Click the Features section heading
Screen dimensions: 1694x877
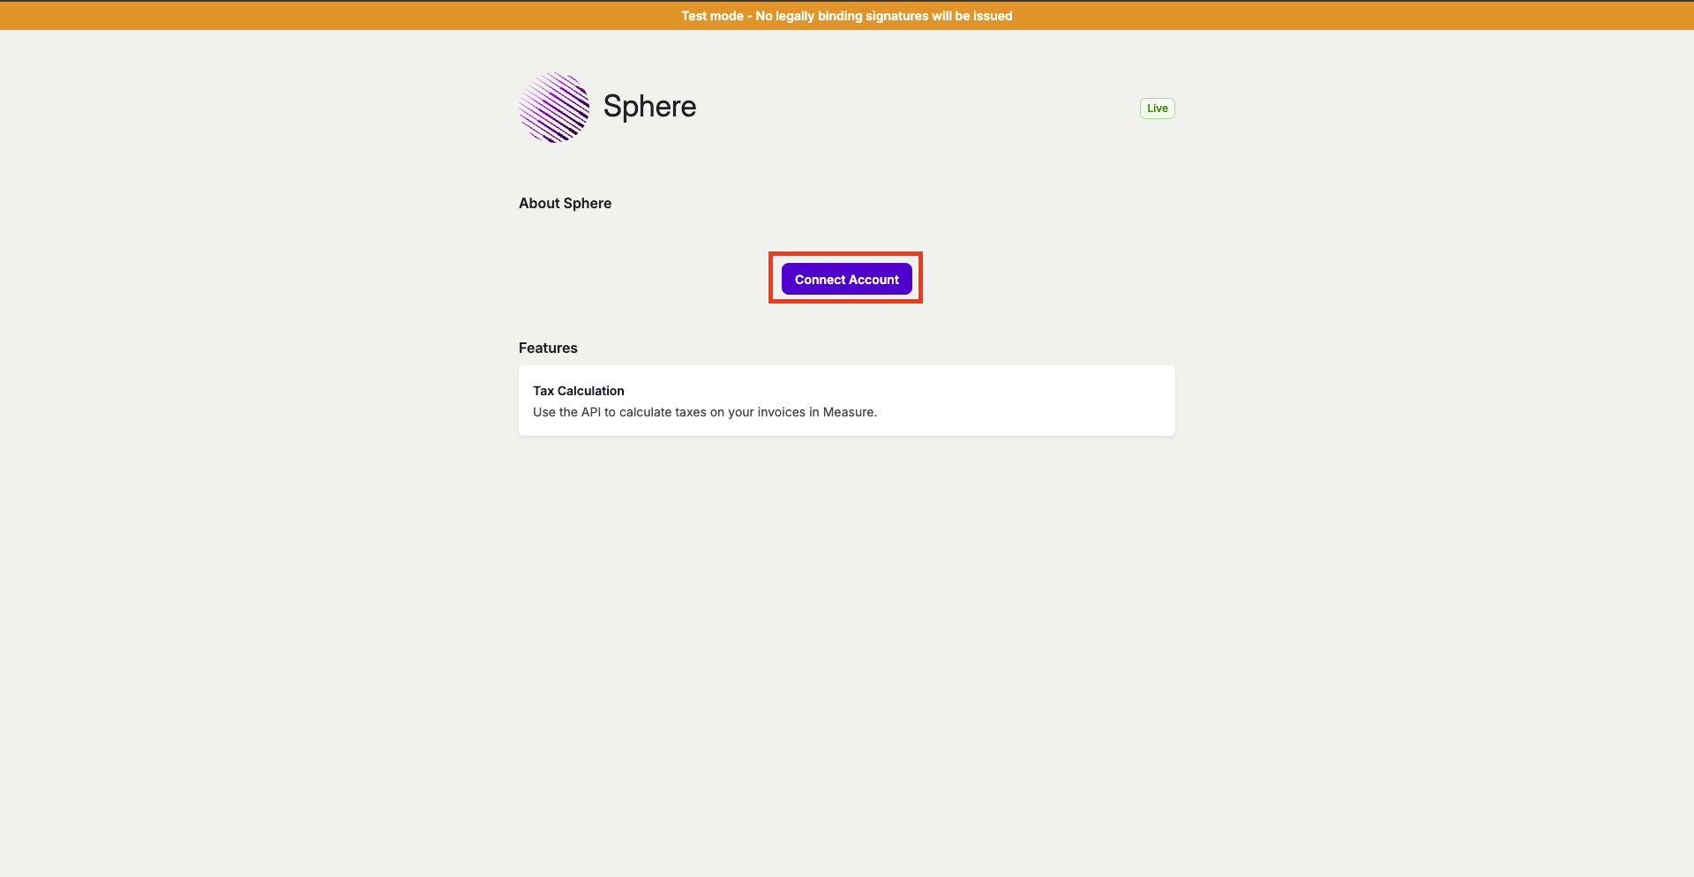click(x=548, y=348)
